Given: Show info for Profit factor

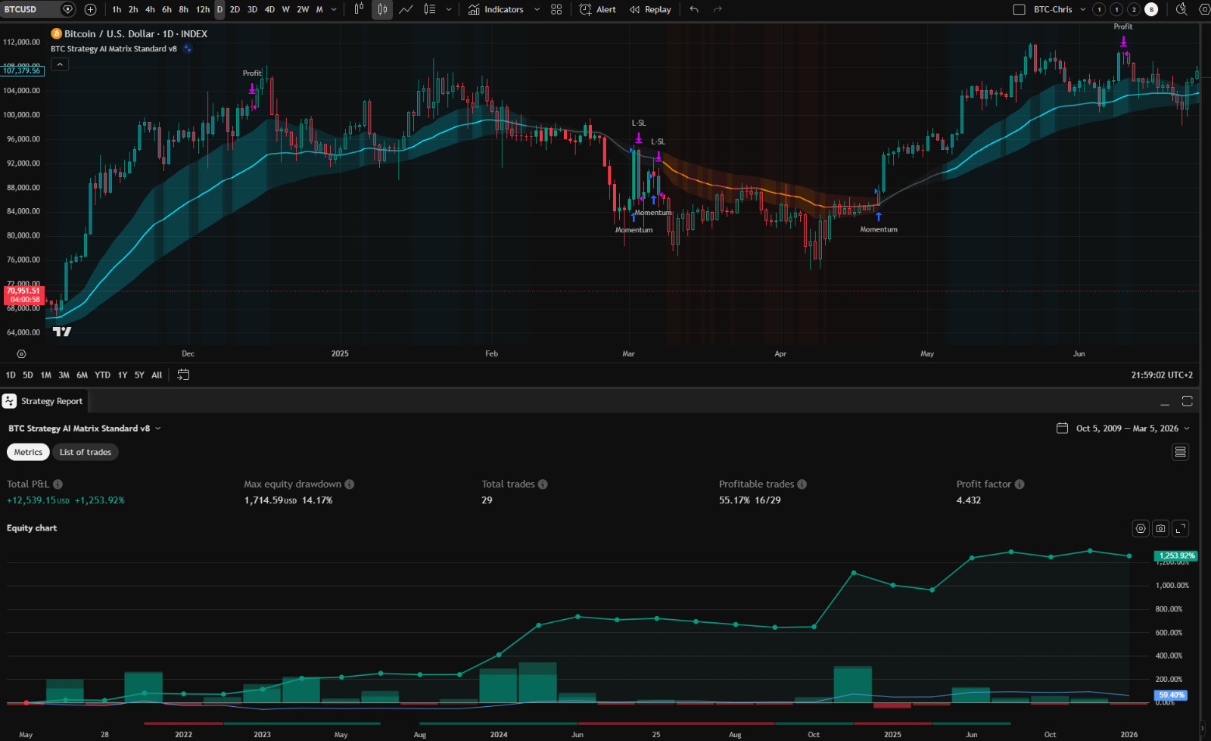Looking at the screenshot, I should pyautogui.click(x=1020, y=484).
